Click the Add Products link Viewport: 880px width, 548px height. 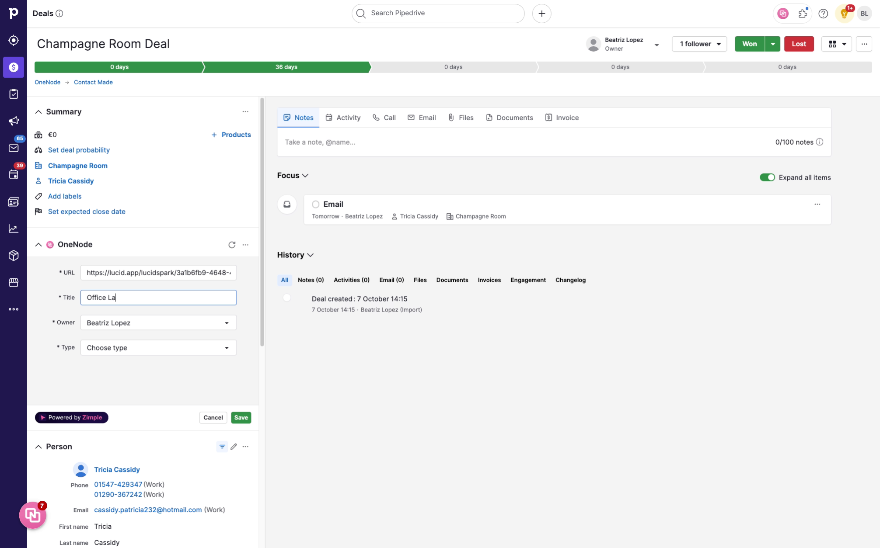pos(230,135)
